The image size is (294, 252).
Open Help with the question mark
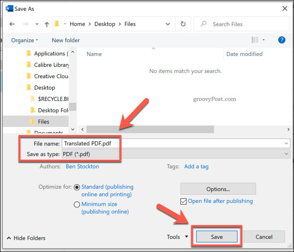(282, 40)
